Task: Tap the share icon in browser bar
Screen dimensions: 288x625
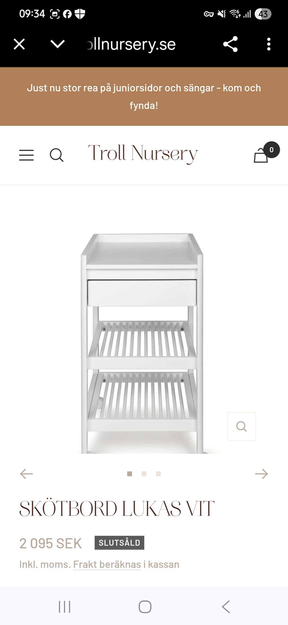Action: (x=230, y=44)
